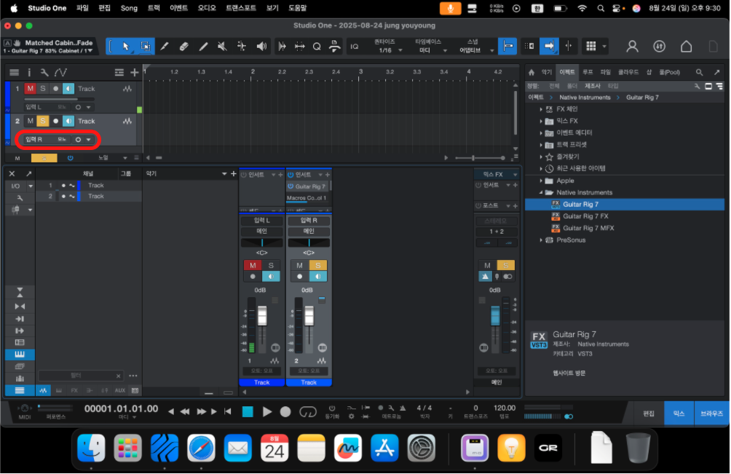The height and width of the screenshot is (474, 731).
Task: Open track list options wrench
Action: pos(44,72)
